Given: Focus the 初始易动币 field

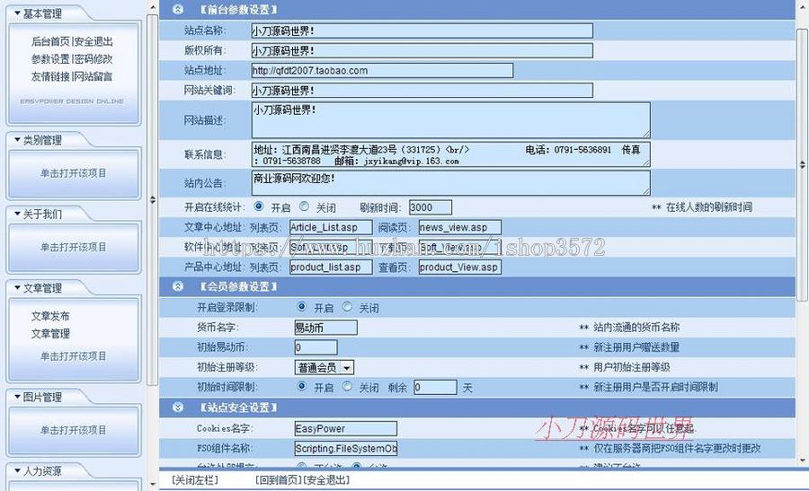Looking at the screenshot, I should click(x=316, y=347).
